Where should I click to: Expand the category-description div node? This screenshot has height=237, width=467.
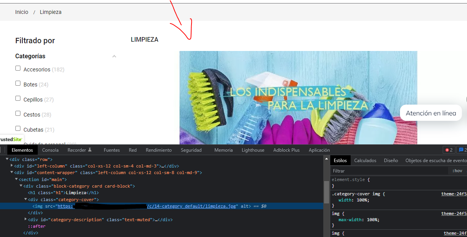point(26,220)
